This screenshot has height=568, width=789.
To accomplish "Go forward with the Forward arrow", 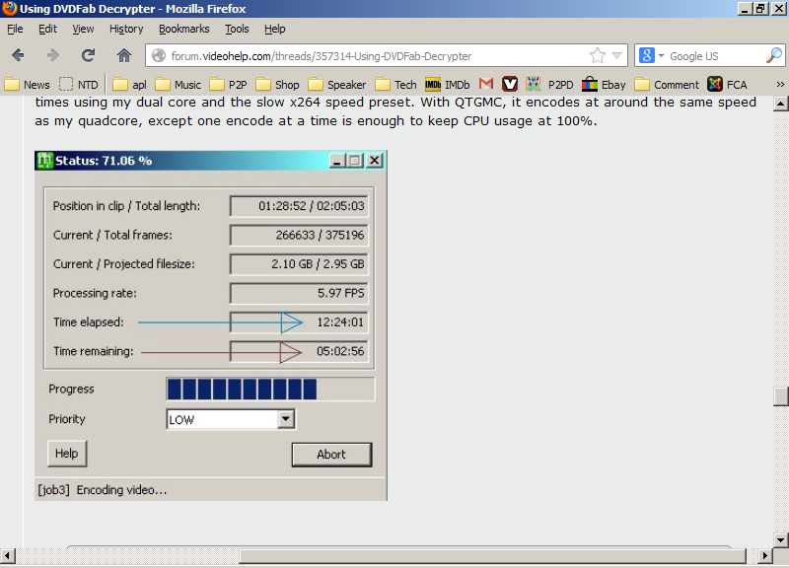I will 53,55.
